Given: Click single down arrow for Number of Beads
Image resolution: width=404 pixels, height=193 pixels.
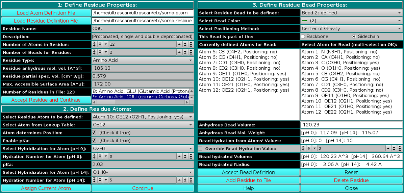Looking at the screenshot, I should point(106,52).
